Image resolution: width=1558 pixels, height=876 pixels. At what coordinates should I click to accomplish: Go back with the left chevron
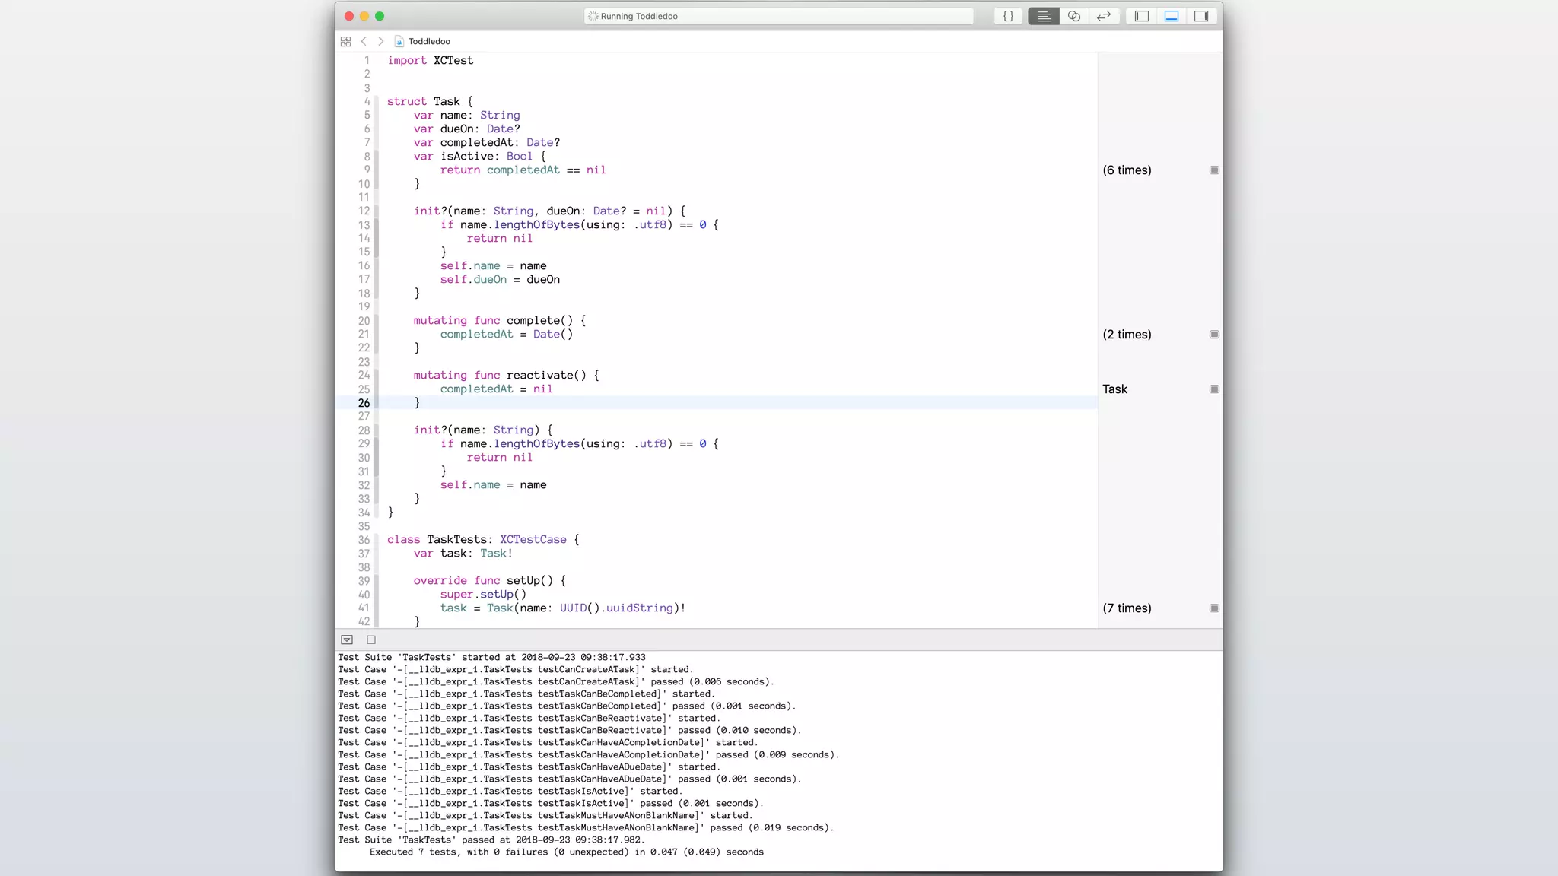364,41
